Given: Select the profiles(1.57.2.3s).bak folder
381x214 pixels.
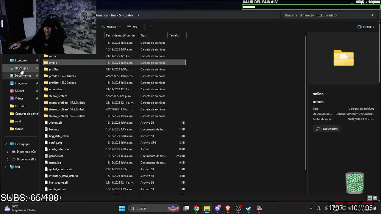Looking at the screenshot, I should coord(62,83).
